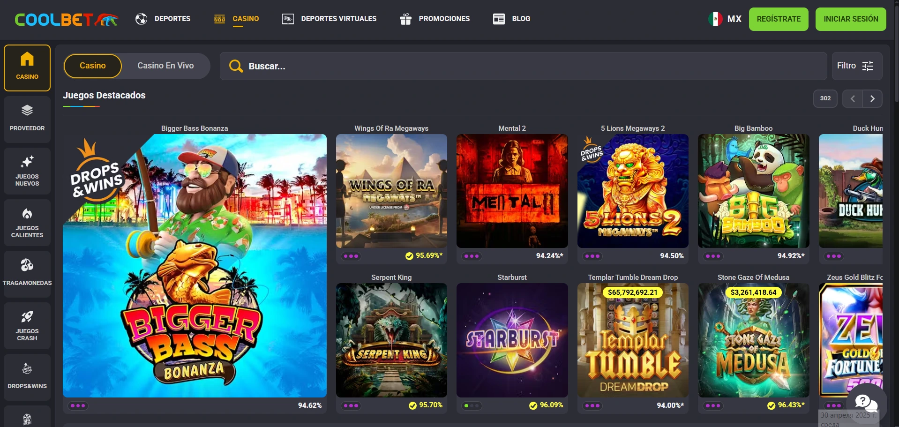Open Starburst game thumbnail

pos(512,340)
